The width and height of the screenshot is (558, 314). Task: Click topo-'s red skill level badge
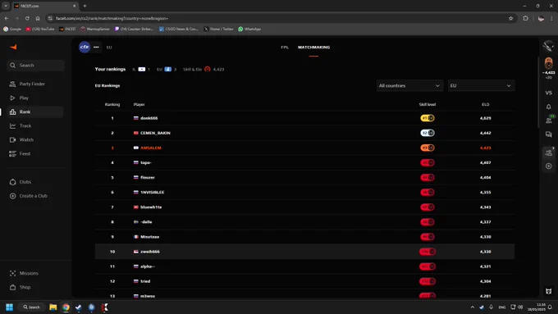pos(428,162)
